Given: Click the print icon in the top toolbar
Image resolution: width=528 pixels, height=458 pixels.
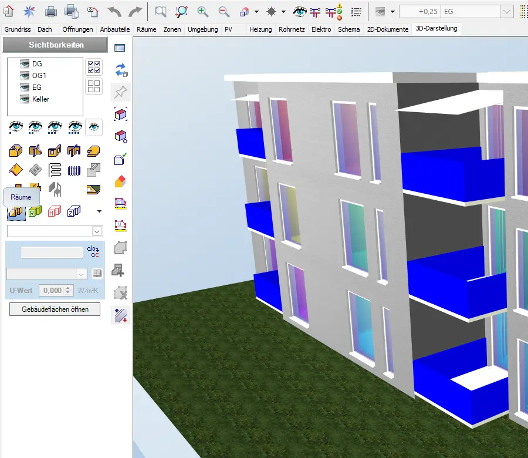Looking at the screenshot, I should tap(51, 11).
